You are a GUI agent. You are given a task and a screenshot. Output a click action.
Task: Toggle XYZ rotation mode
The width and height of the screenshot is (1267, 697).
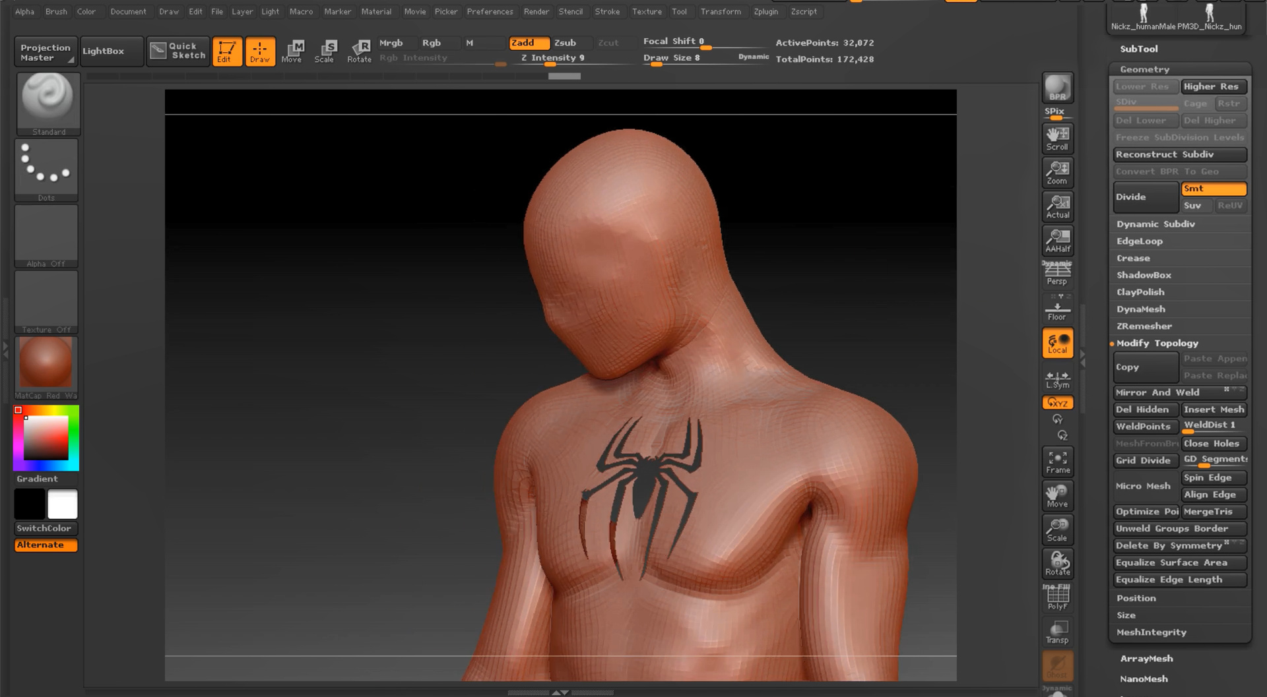coord(1057,403)
